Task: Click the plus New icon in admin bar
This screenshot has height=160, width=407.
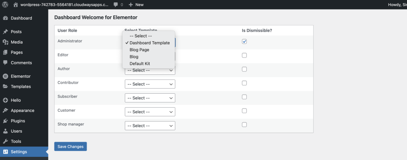Action: [131, 5]
